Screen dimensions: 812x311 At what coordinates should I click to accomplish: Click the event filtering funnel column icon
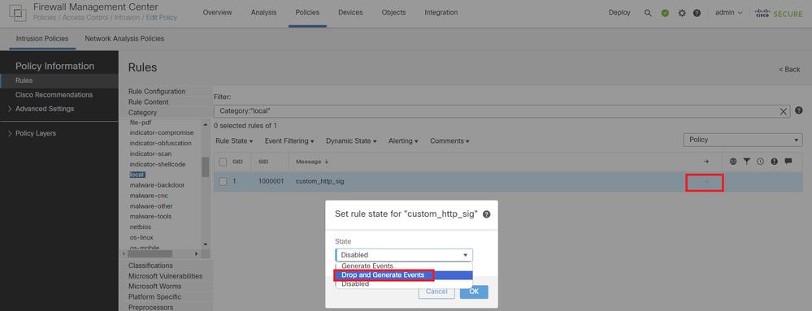(x=747, y=162)
